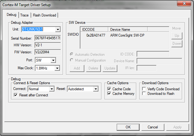The image size is (194, 136).
Task: Expand the Connect Normal dropdown
Action: click(x=52, y=89)
